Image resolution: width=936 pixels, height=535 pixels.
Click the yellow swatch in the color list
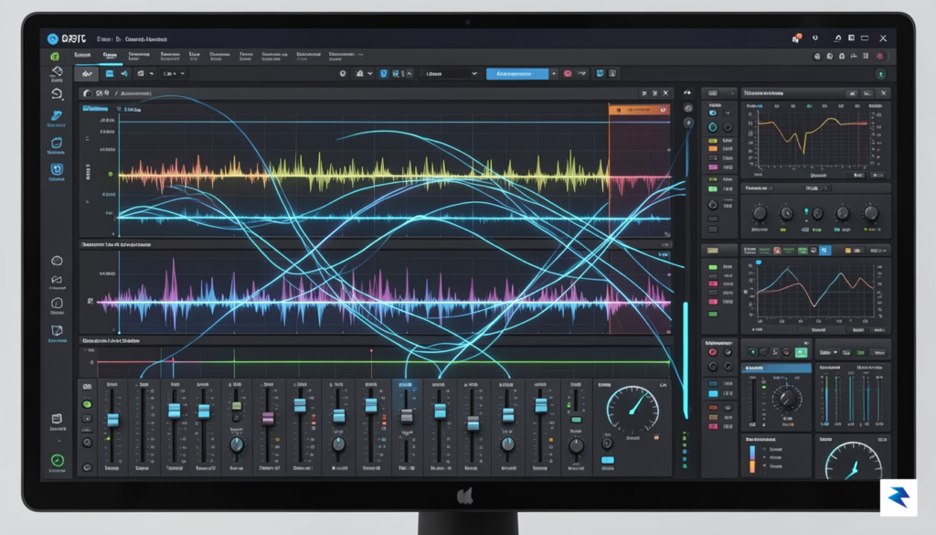[713, 141]
